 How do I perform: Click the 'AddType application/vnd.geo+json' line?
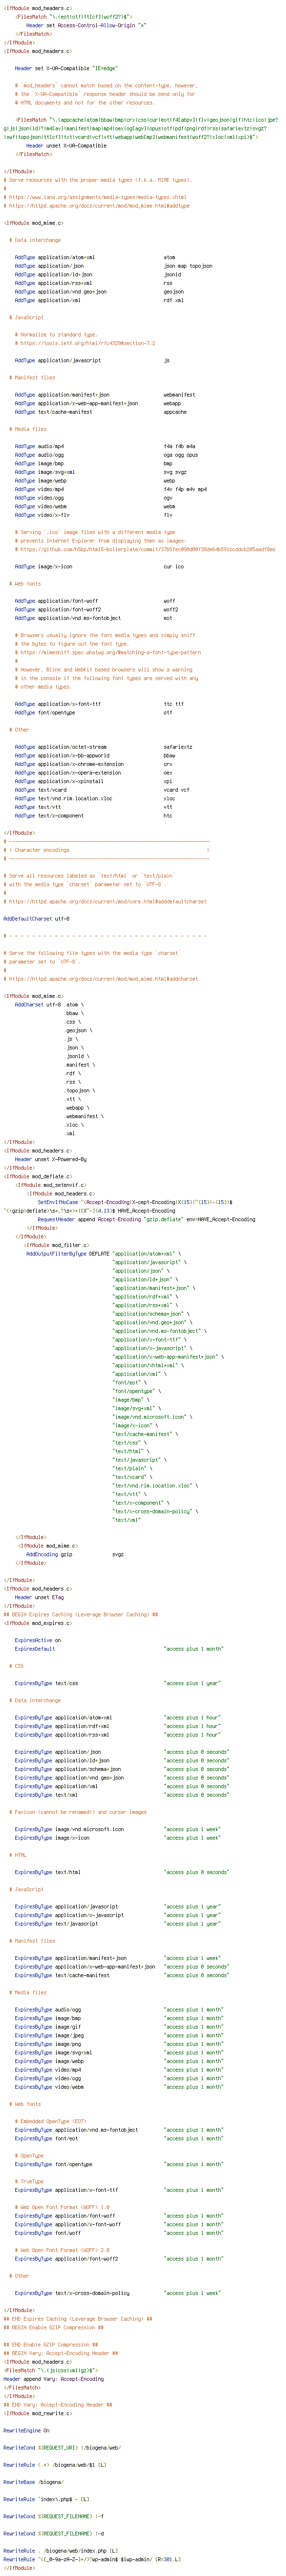point(99,291)
